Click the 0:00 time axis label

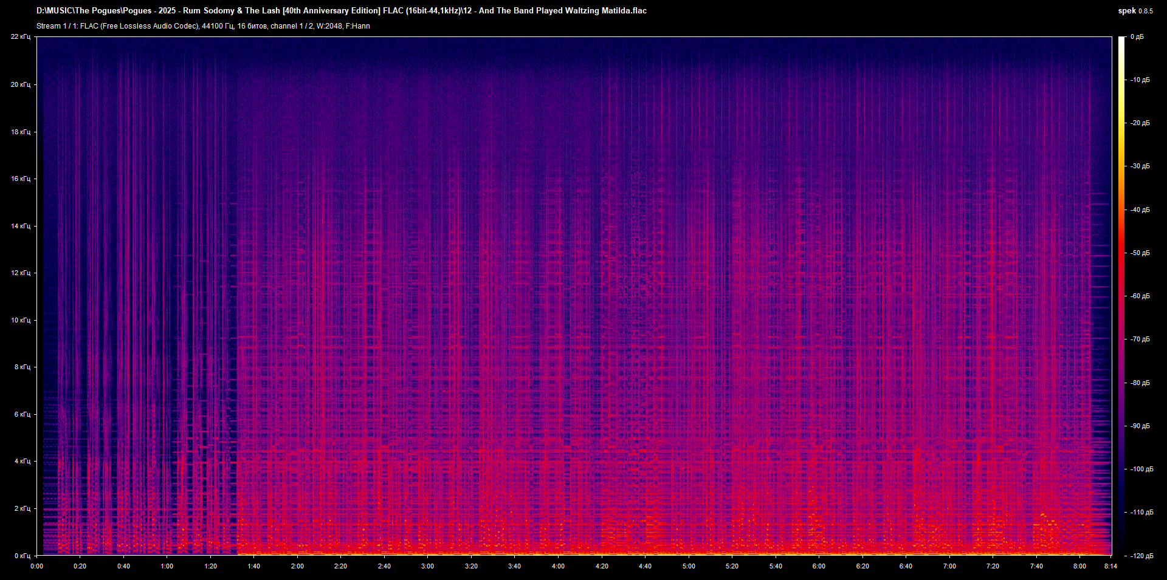pos(36,566)
